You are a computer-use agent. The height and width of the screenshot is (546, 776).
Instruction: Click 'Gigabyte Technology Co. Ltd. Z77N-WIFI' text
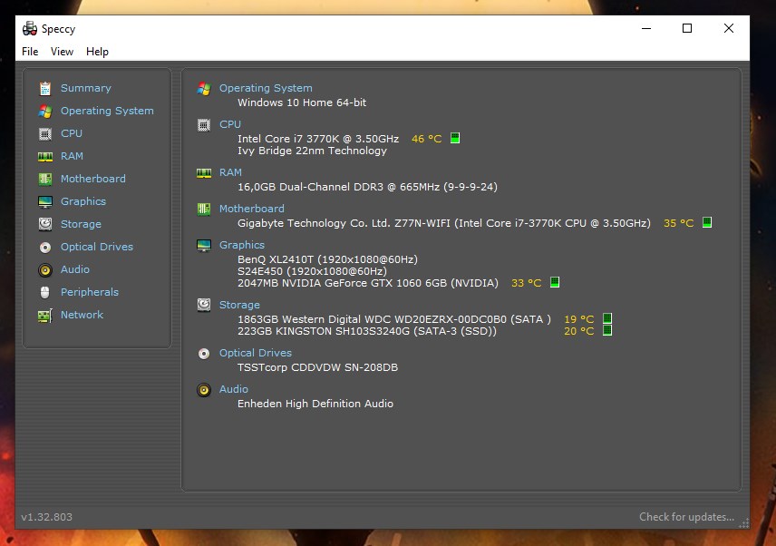(344, 223)
